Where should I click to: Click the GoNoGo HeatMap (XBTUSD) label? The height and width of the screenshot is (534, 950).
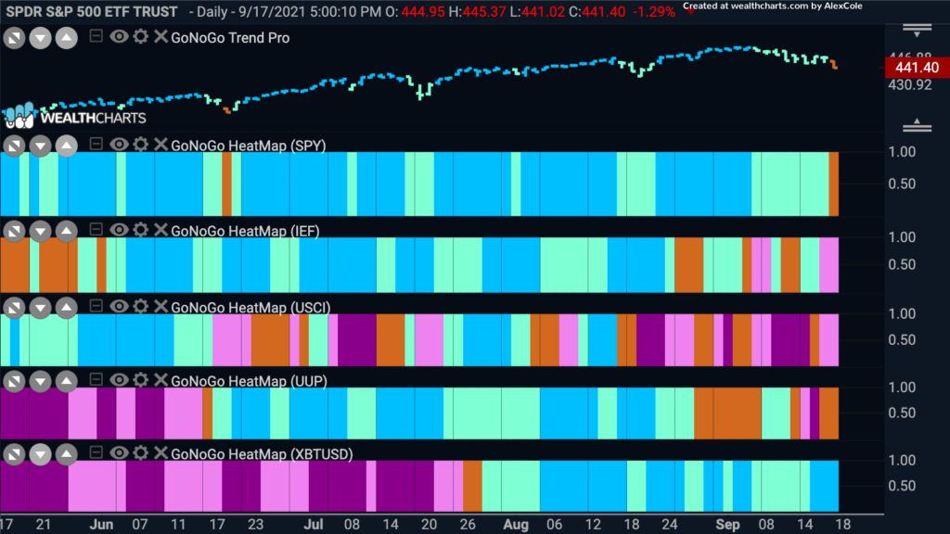pos(262,454)
